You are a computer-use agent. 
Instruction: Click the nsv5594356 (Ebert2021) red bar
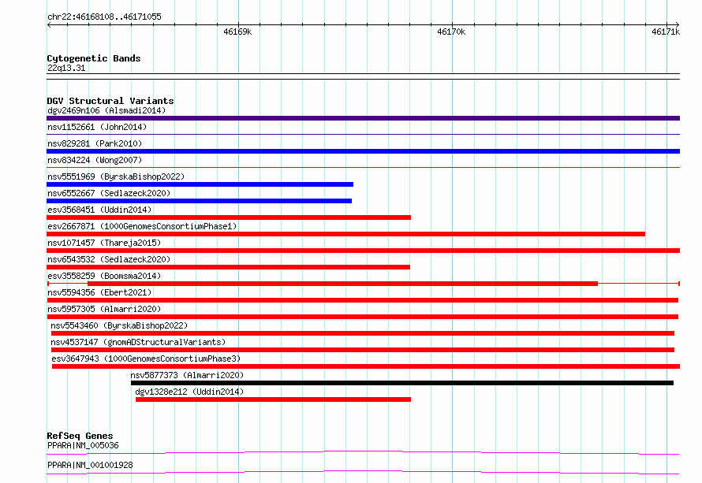pos(362,300)
